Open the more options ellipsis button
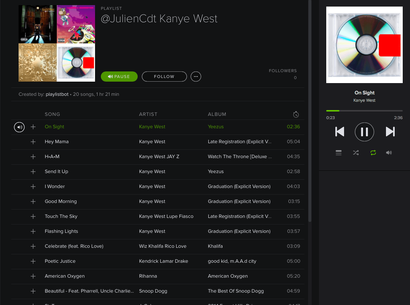Viewport: 410px width, 305px height. coord(196,77)
